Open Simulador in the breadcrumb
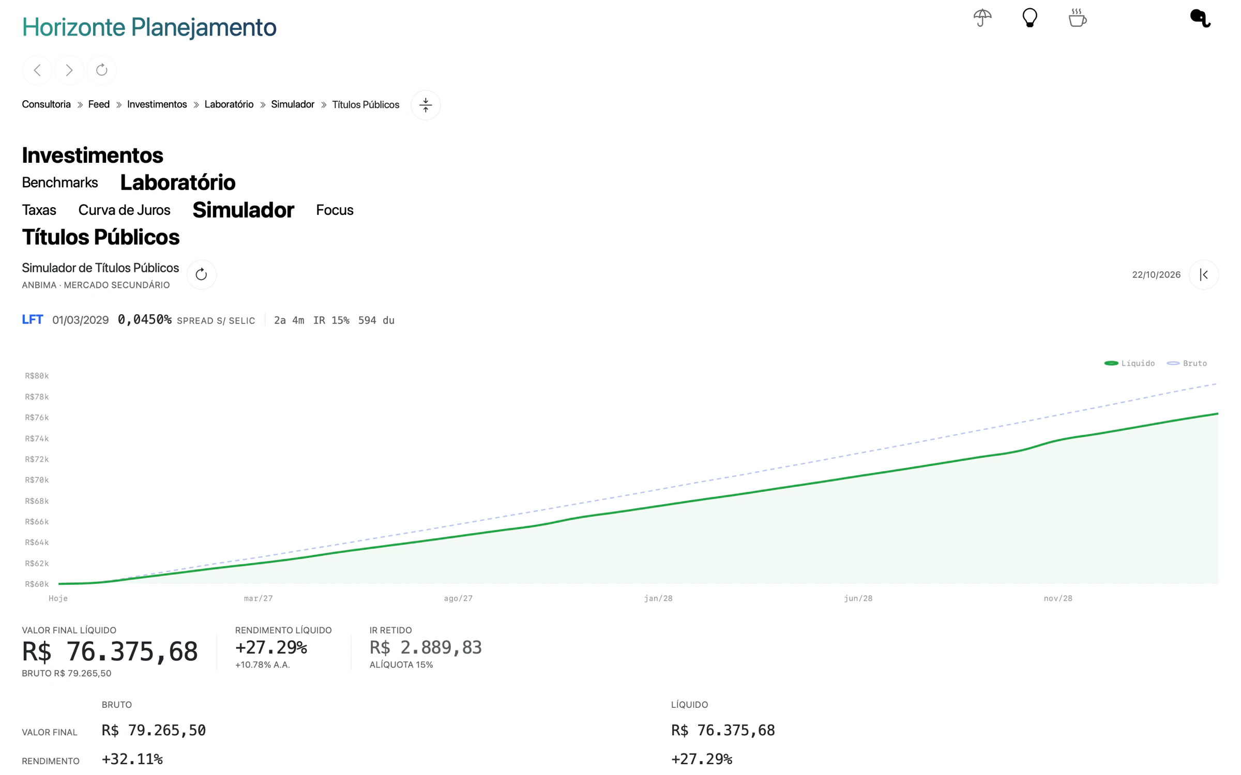The height and width of the screenshot is (775, 1241). pyautogui.click(x=293, y=104)
